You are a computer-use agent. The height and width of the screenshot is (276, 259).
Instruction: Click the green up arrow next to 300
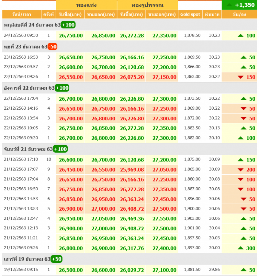pos(240,248)
